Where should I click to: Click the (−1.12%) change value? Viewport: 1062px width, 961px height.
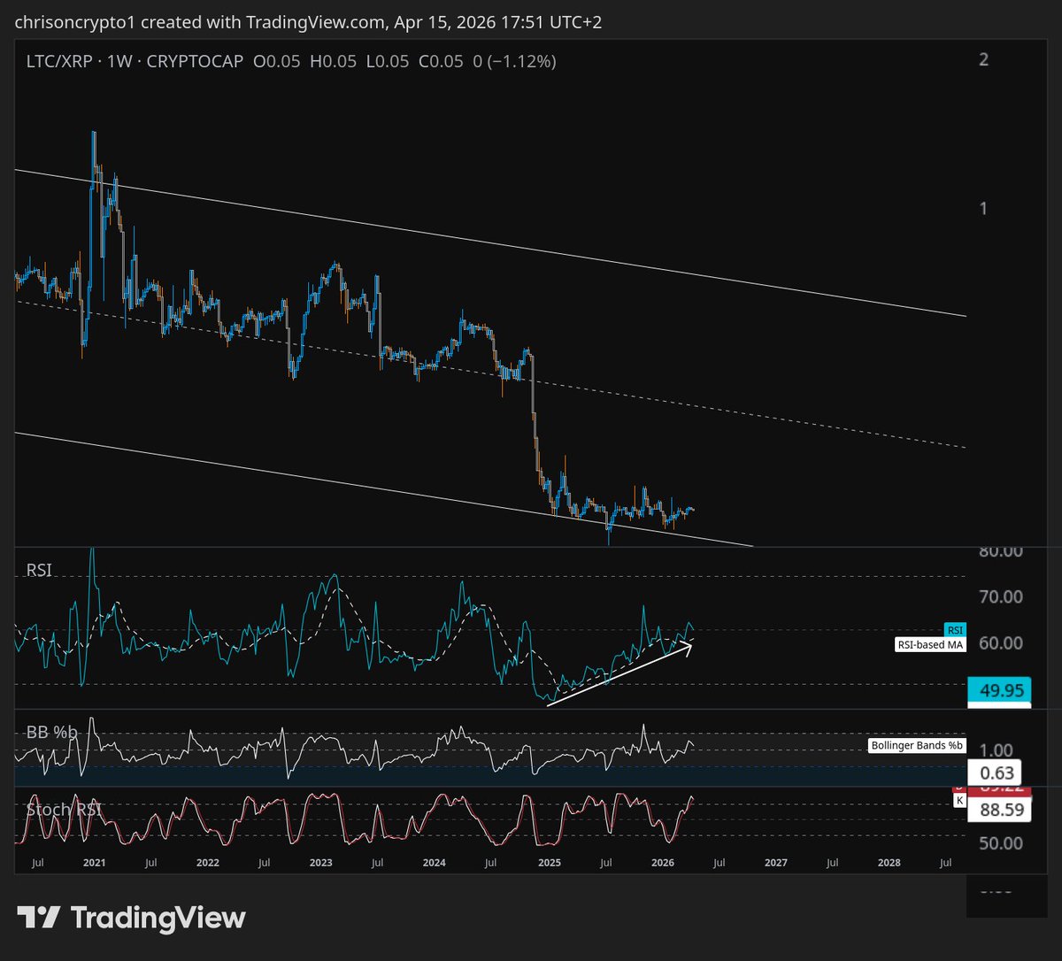pos(521,62)
